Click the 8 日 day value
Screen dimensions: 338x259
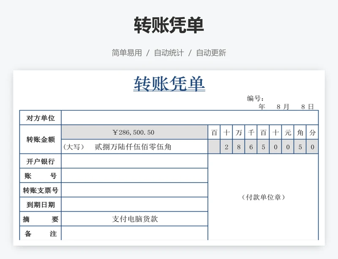click(308, 106)
